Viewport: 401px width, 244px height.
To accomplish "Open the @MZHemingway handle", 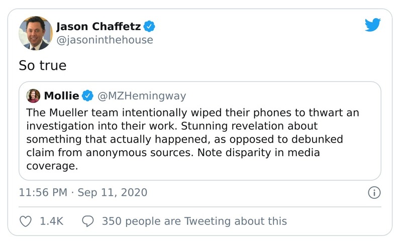I will click(141, 95).
